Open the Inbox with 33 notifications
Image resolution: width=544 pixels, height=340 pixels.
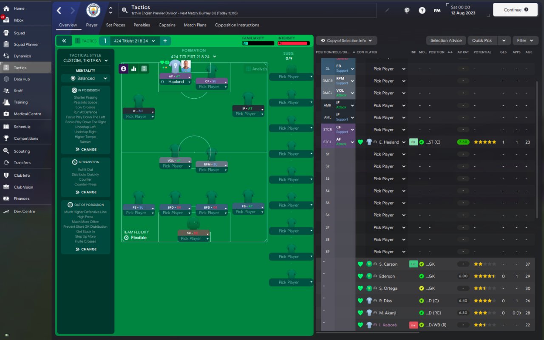(x=19, y=20)
